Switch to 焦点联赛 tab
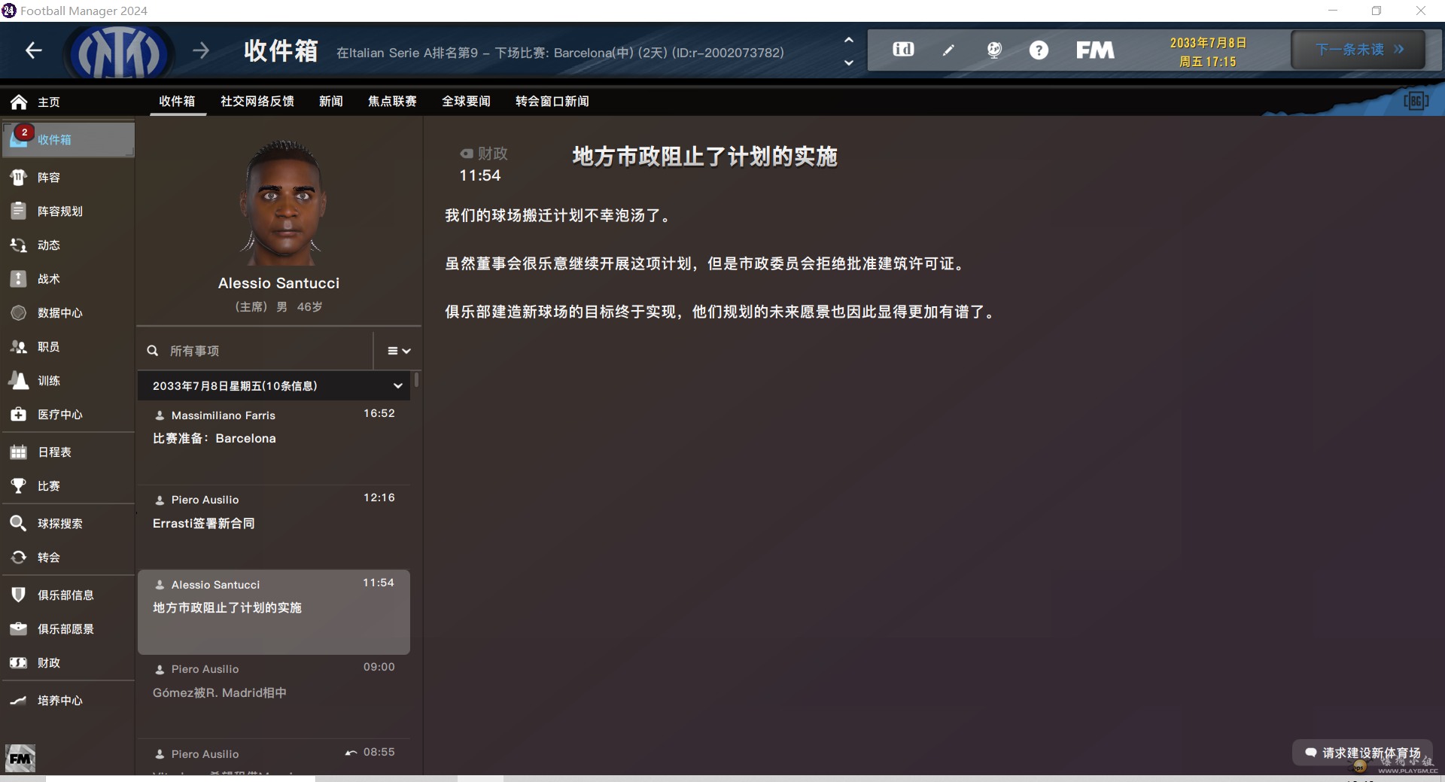This screenshot has height=782, width=1445. pyautogui.click(x=392, y=102)
